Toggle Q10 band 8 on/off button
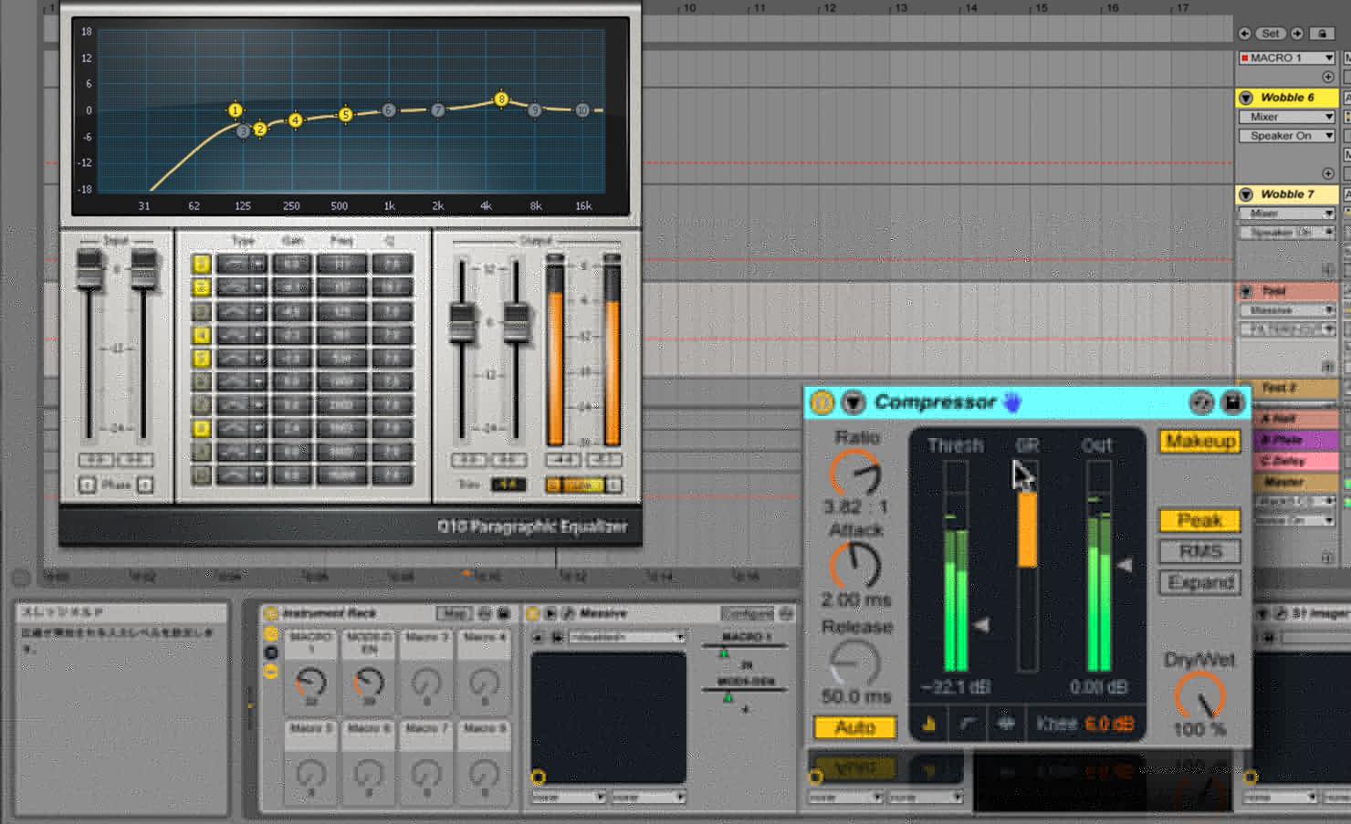 coord(201,428)
